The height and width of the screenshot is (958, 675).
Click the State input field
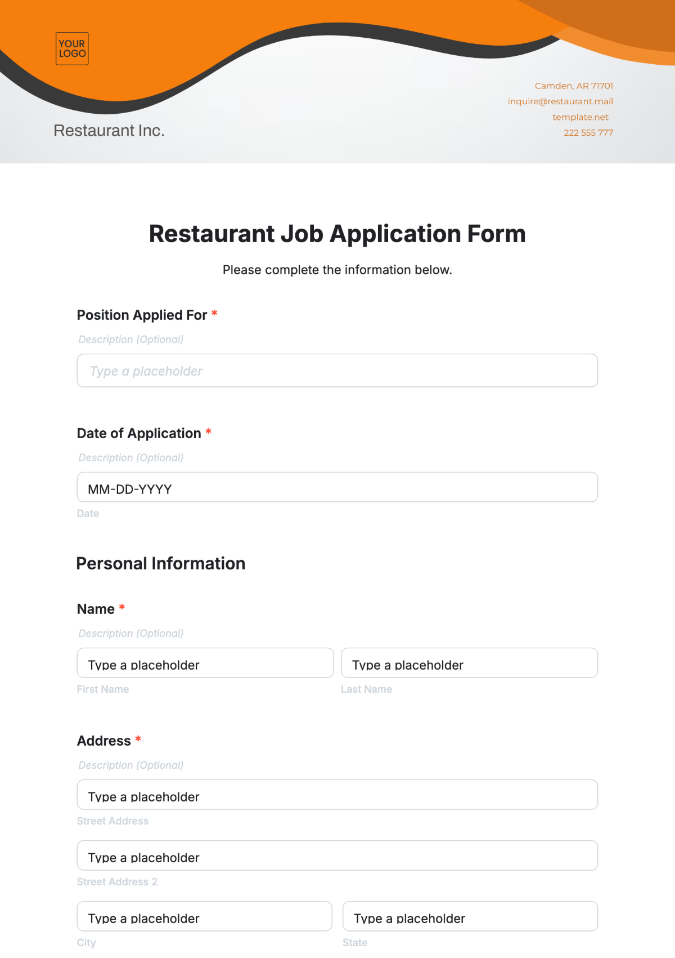470,916
